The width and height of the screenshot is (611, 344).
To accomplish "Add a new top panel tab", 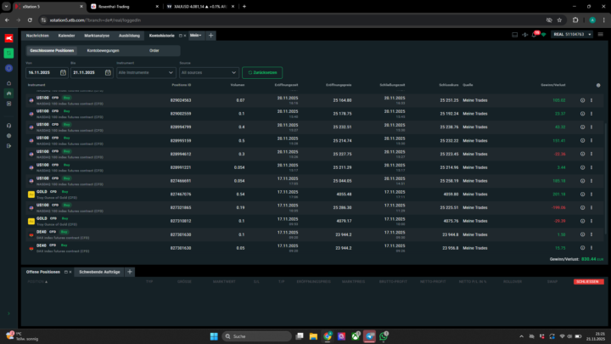I will coord(210,36).
